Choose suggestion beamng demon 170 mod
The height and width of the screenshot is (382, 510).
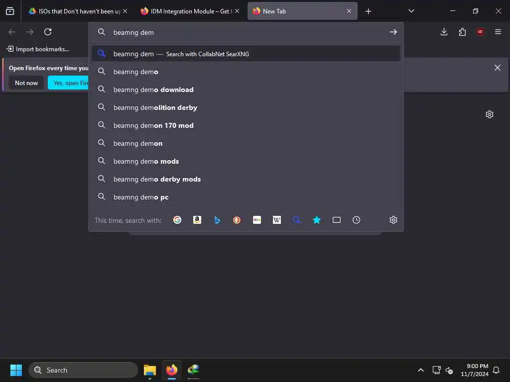click(246, 125)
